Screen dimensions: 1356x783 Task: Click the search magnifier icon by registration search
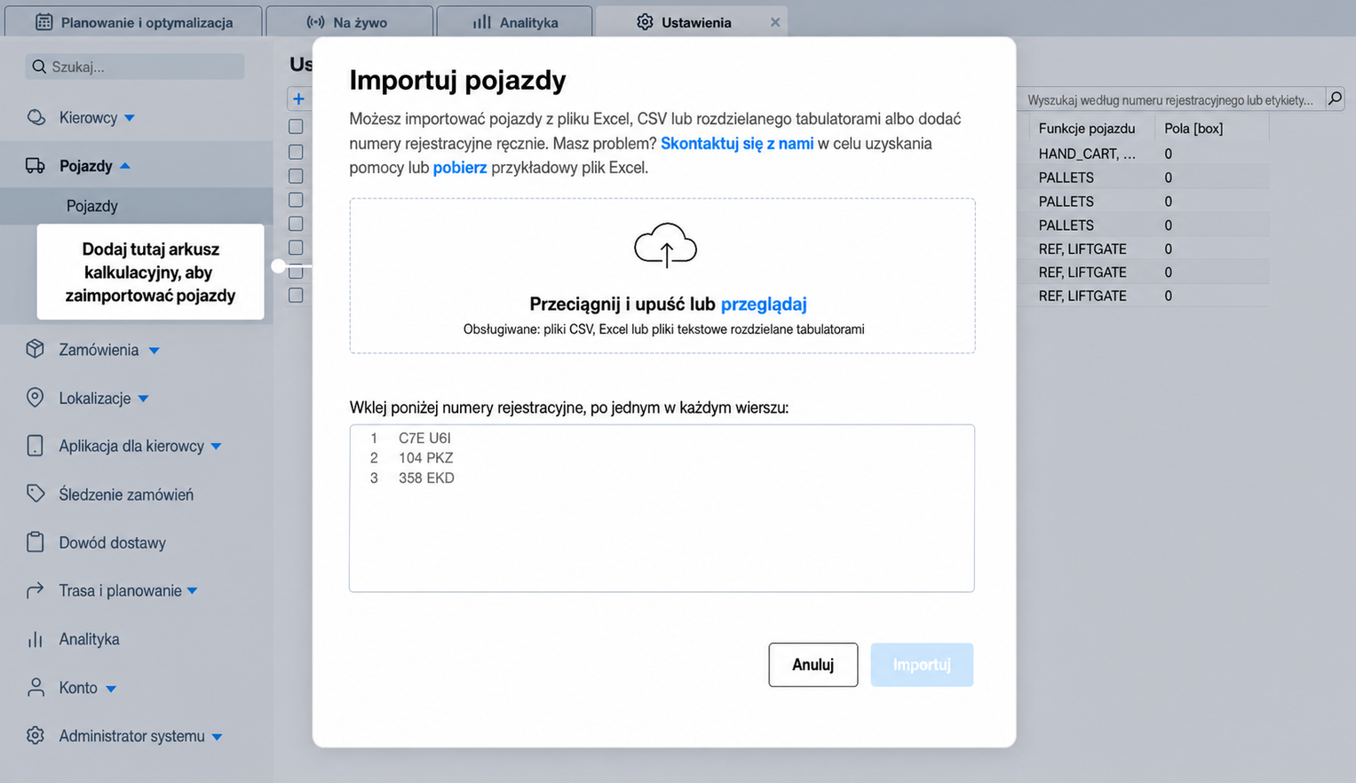point(1335,99)
